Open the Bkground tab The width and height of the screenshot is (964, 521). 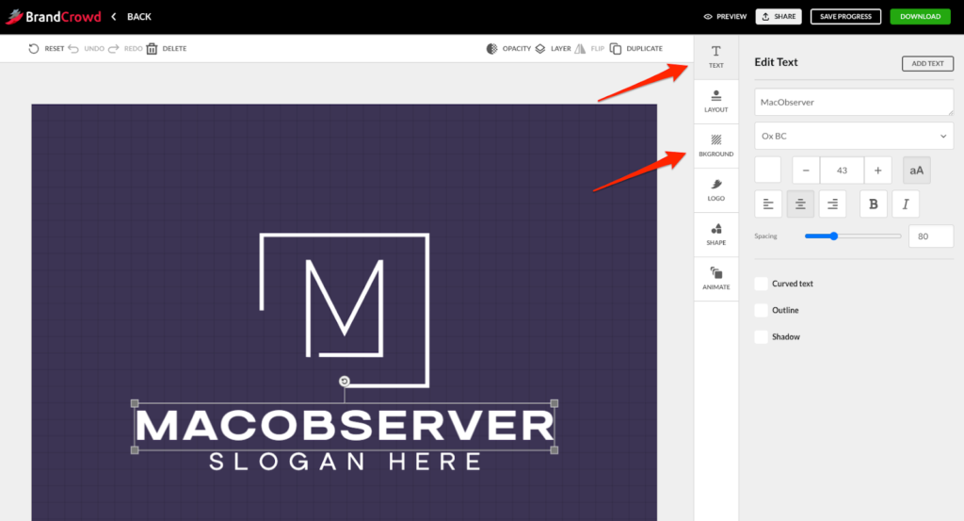coord(716,146)
